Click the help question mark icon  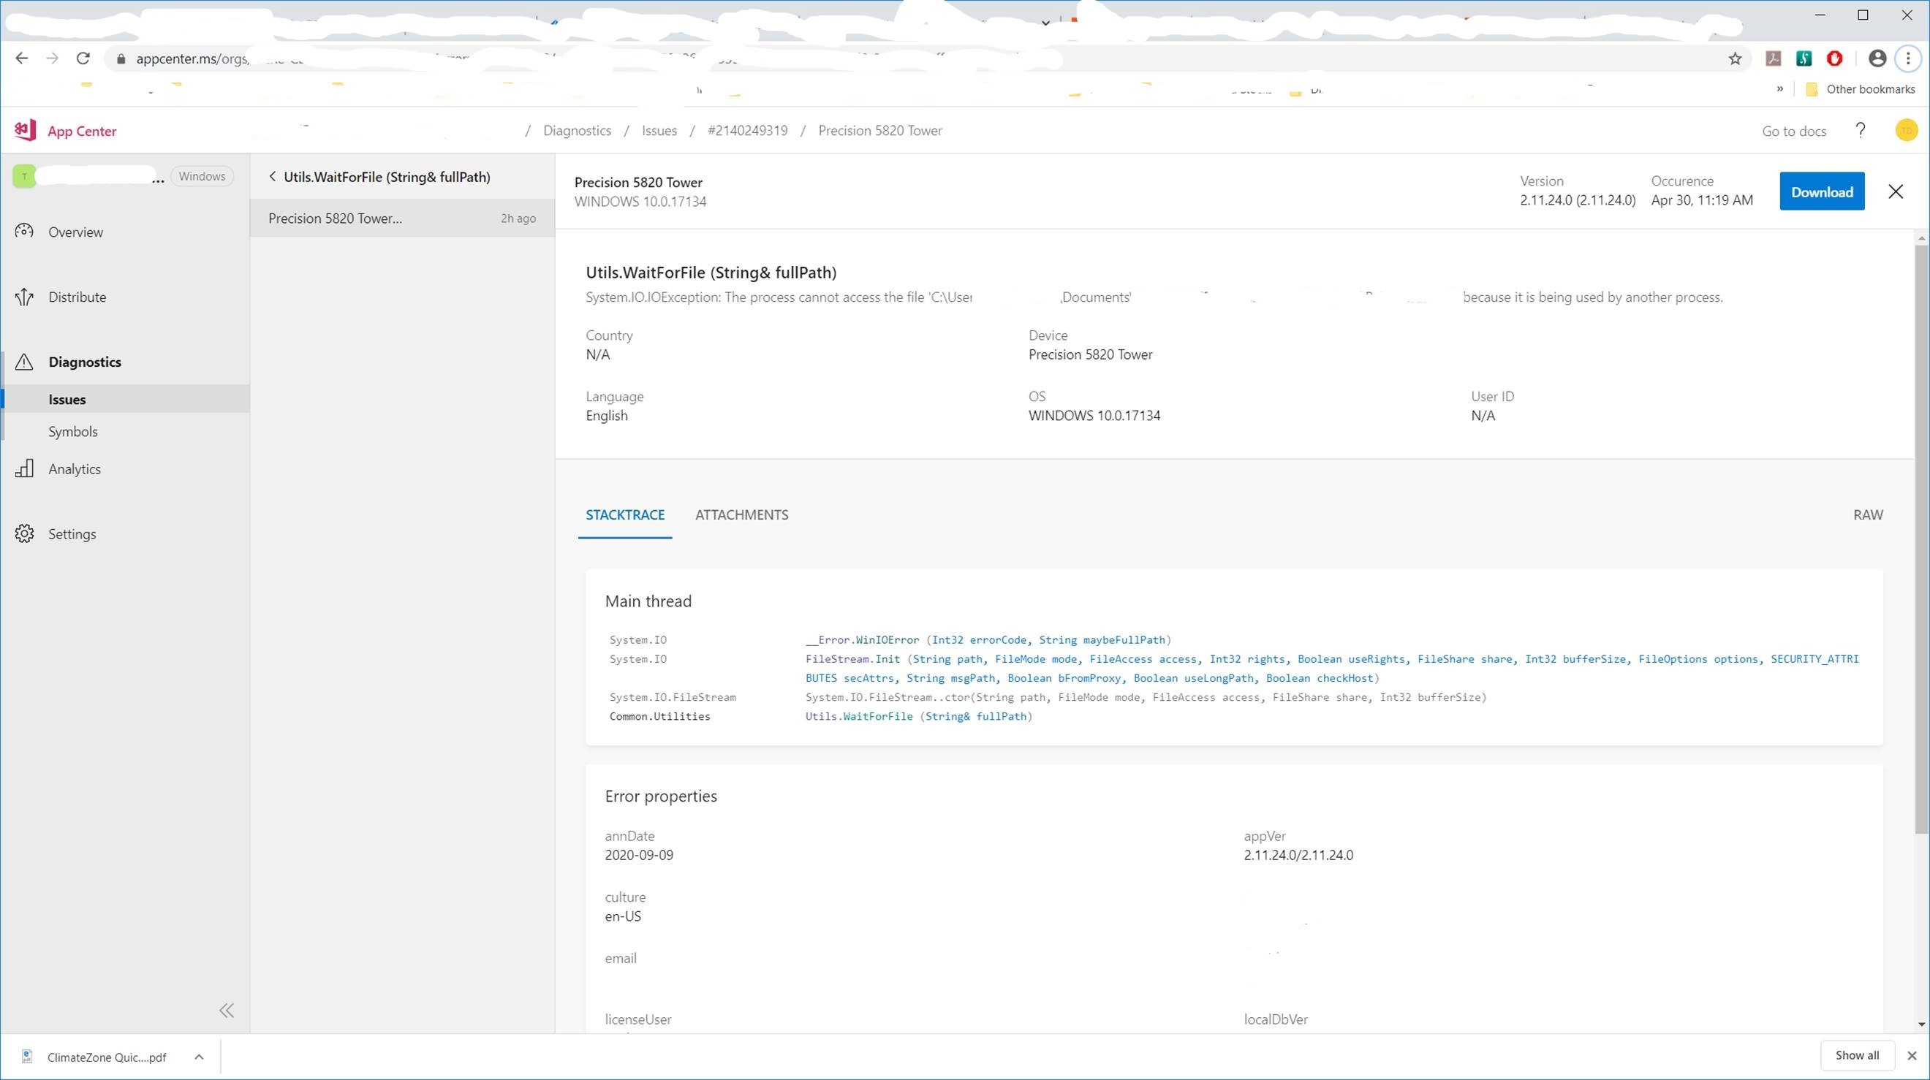point(1861,130)
